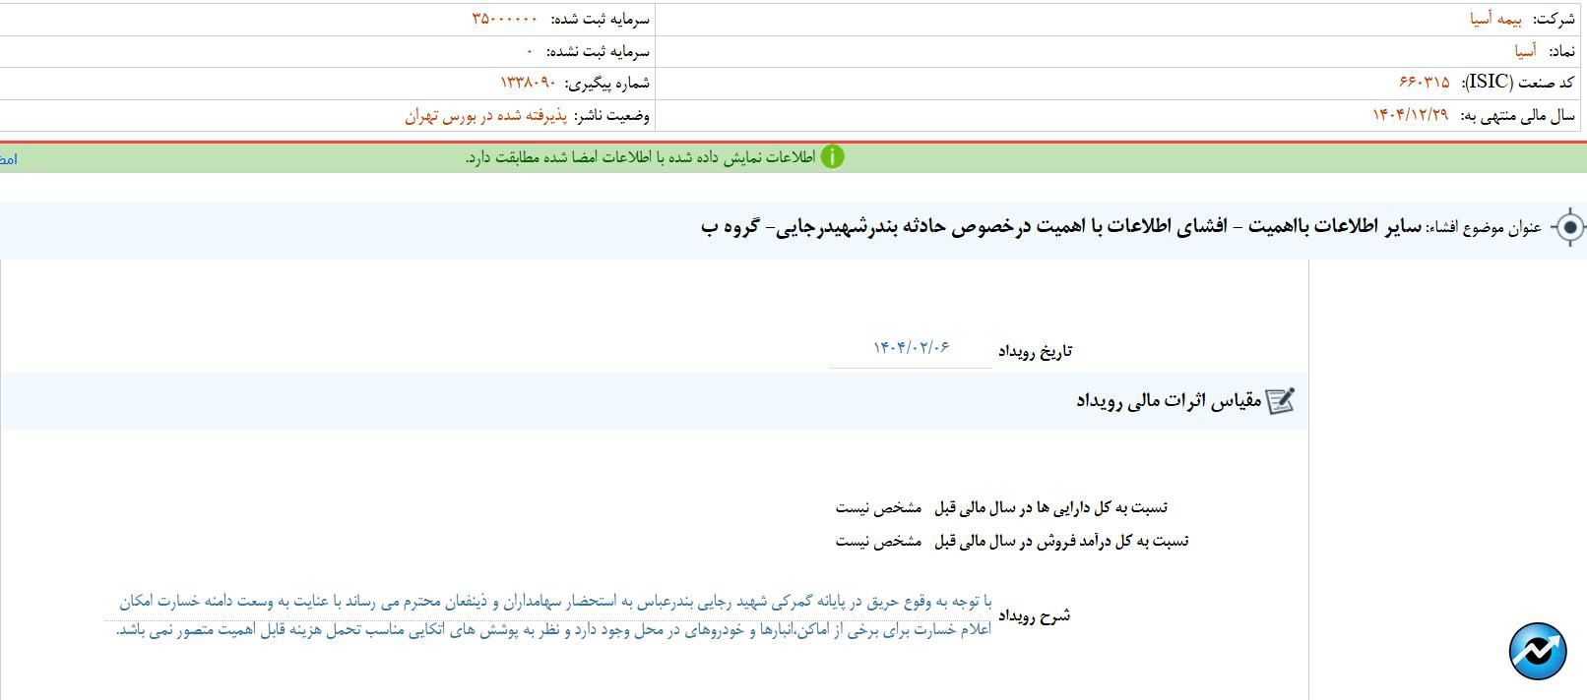Click the notepad icon beside مقیاس اثرات مالی رویداد
The height and width of the screenshot is (700, 1587).
(1280, 401)
